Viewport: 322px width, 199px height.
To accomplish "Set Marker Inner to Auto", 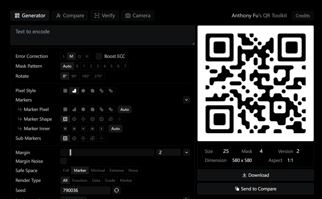I will click(115, 129).
